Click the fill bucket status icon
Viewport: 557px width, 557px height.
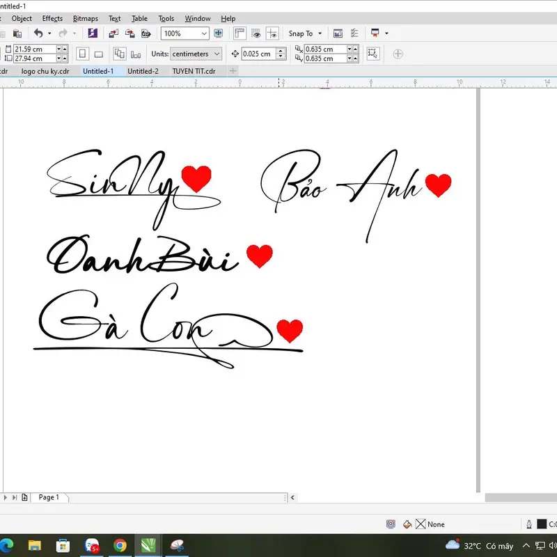tap(407, 524)
